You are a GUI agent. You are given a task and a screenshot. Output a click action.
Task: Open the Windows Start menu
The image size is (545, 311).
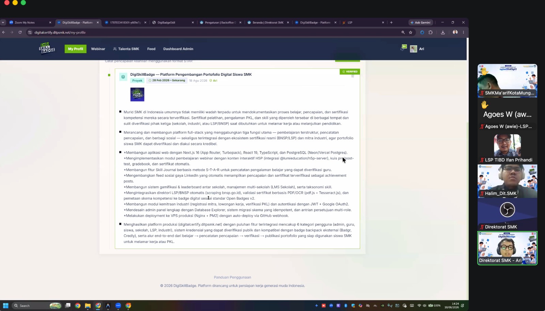point(5,306)
